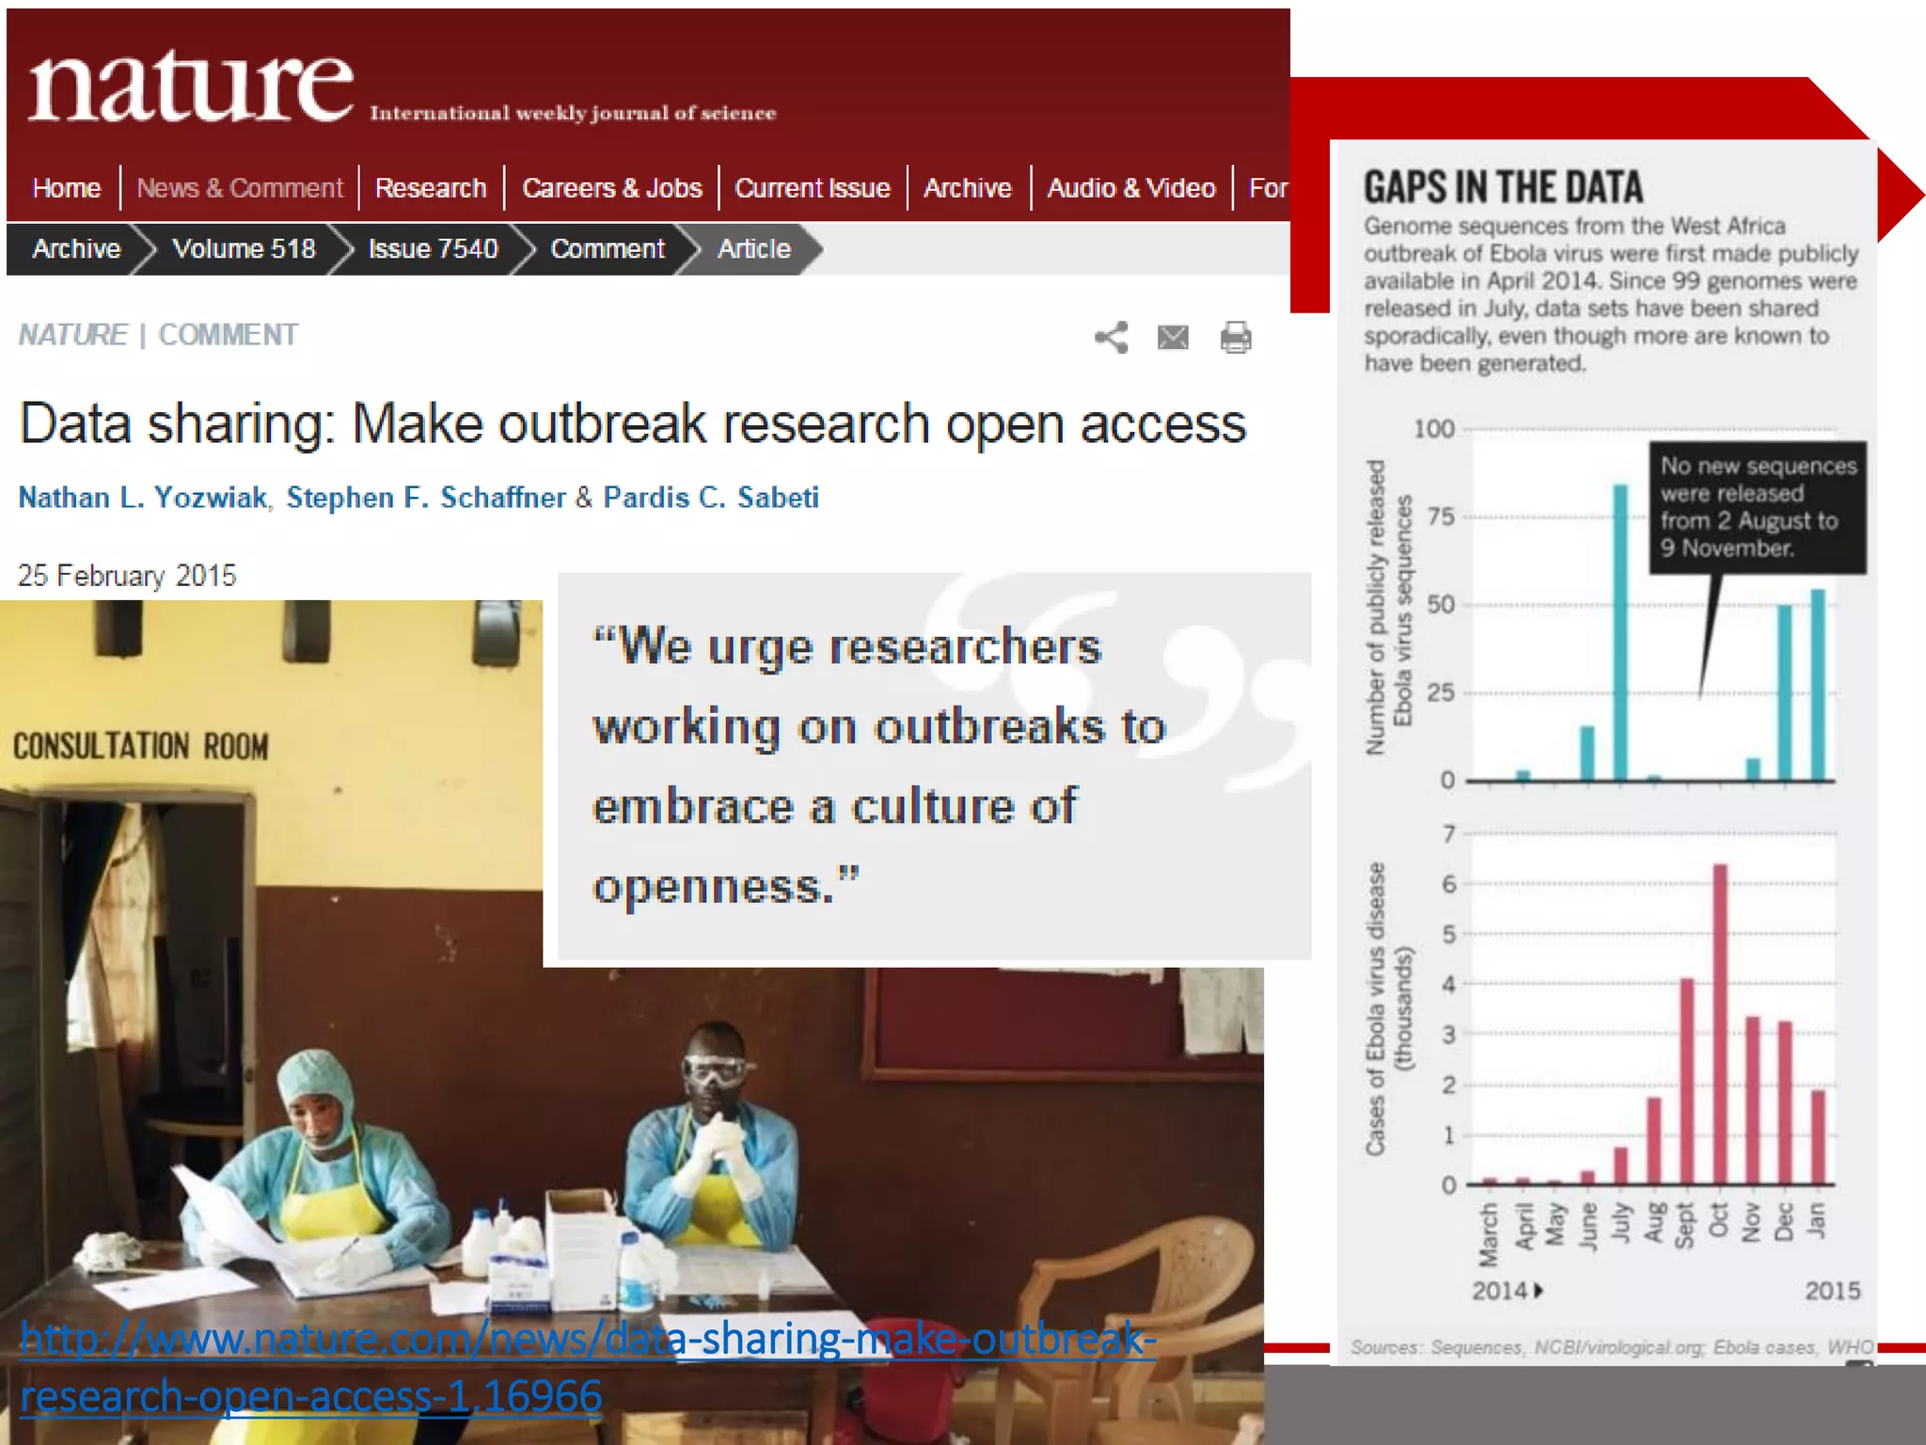1926x1445 pixels.
Task: Click the print icon
Action: [1236, 338]
